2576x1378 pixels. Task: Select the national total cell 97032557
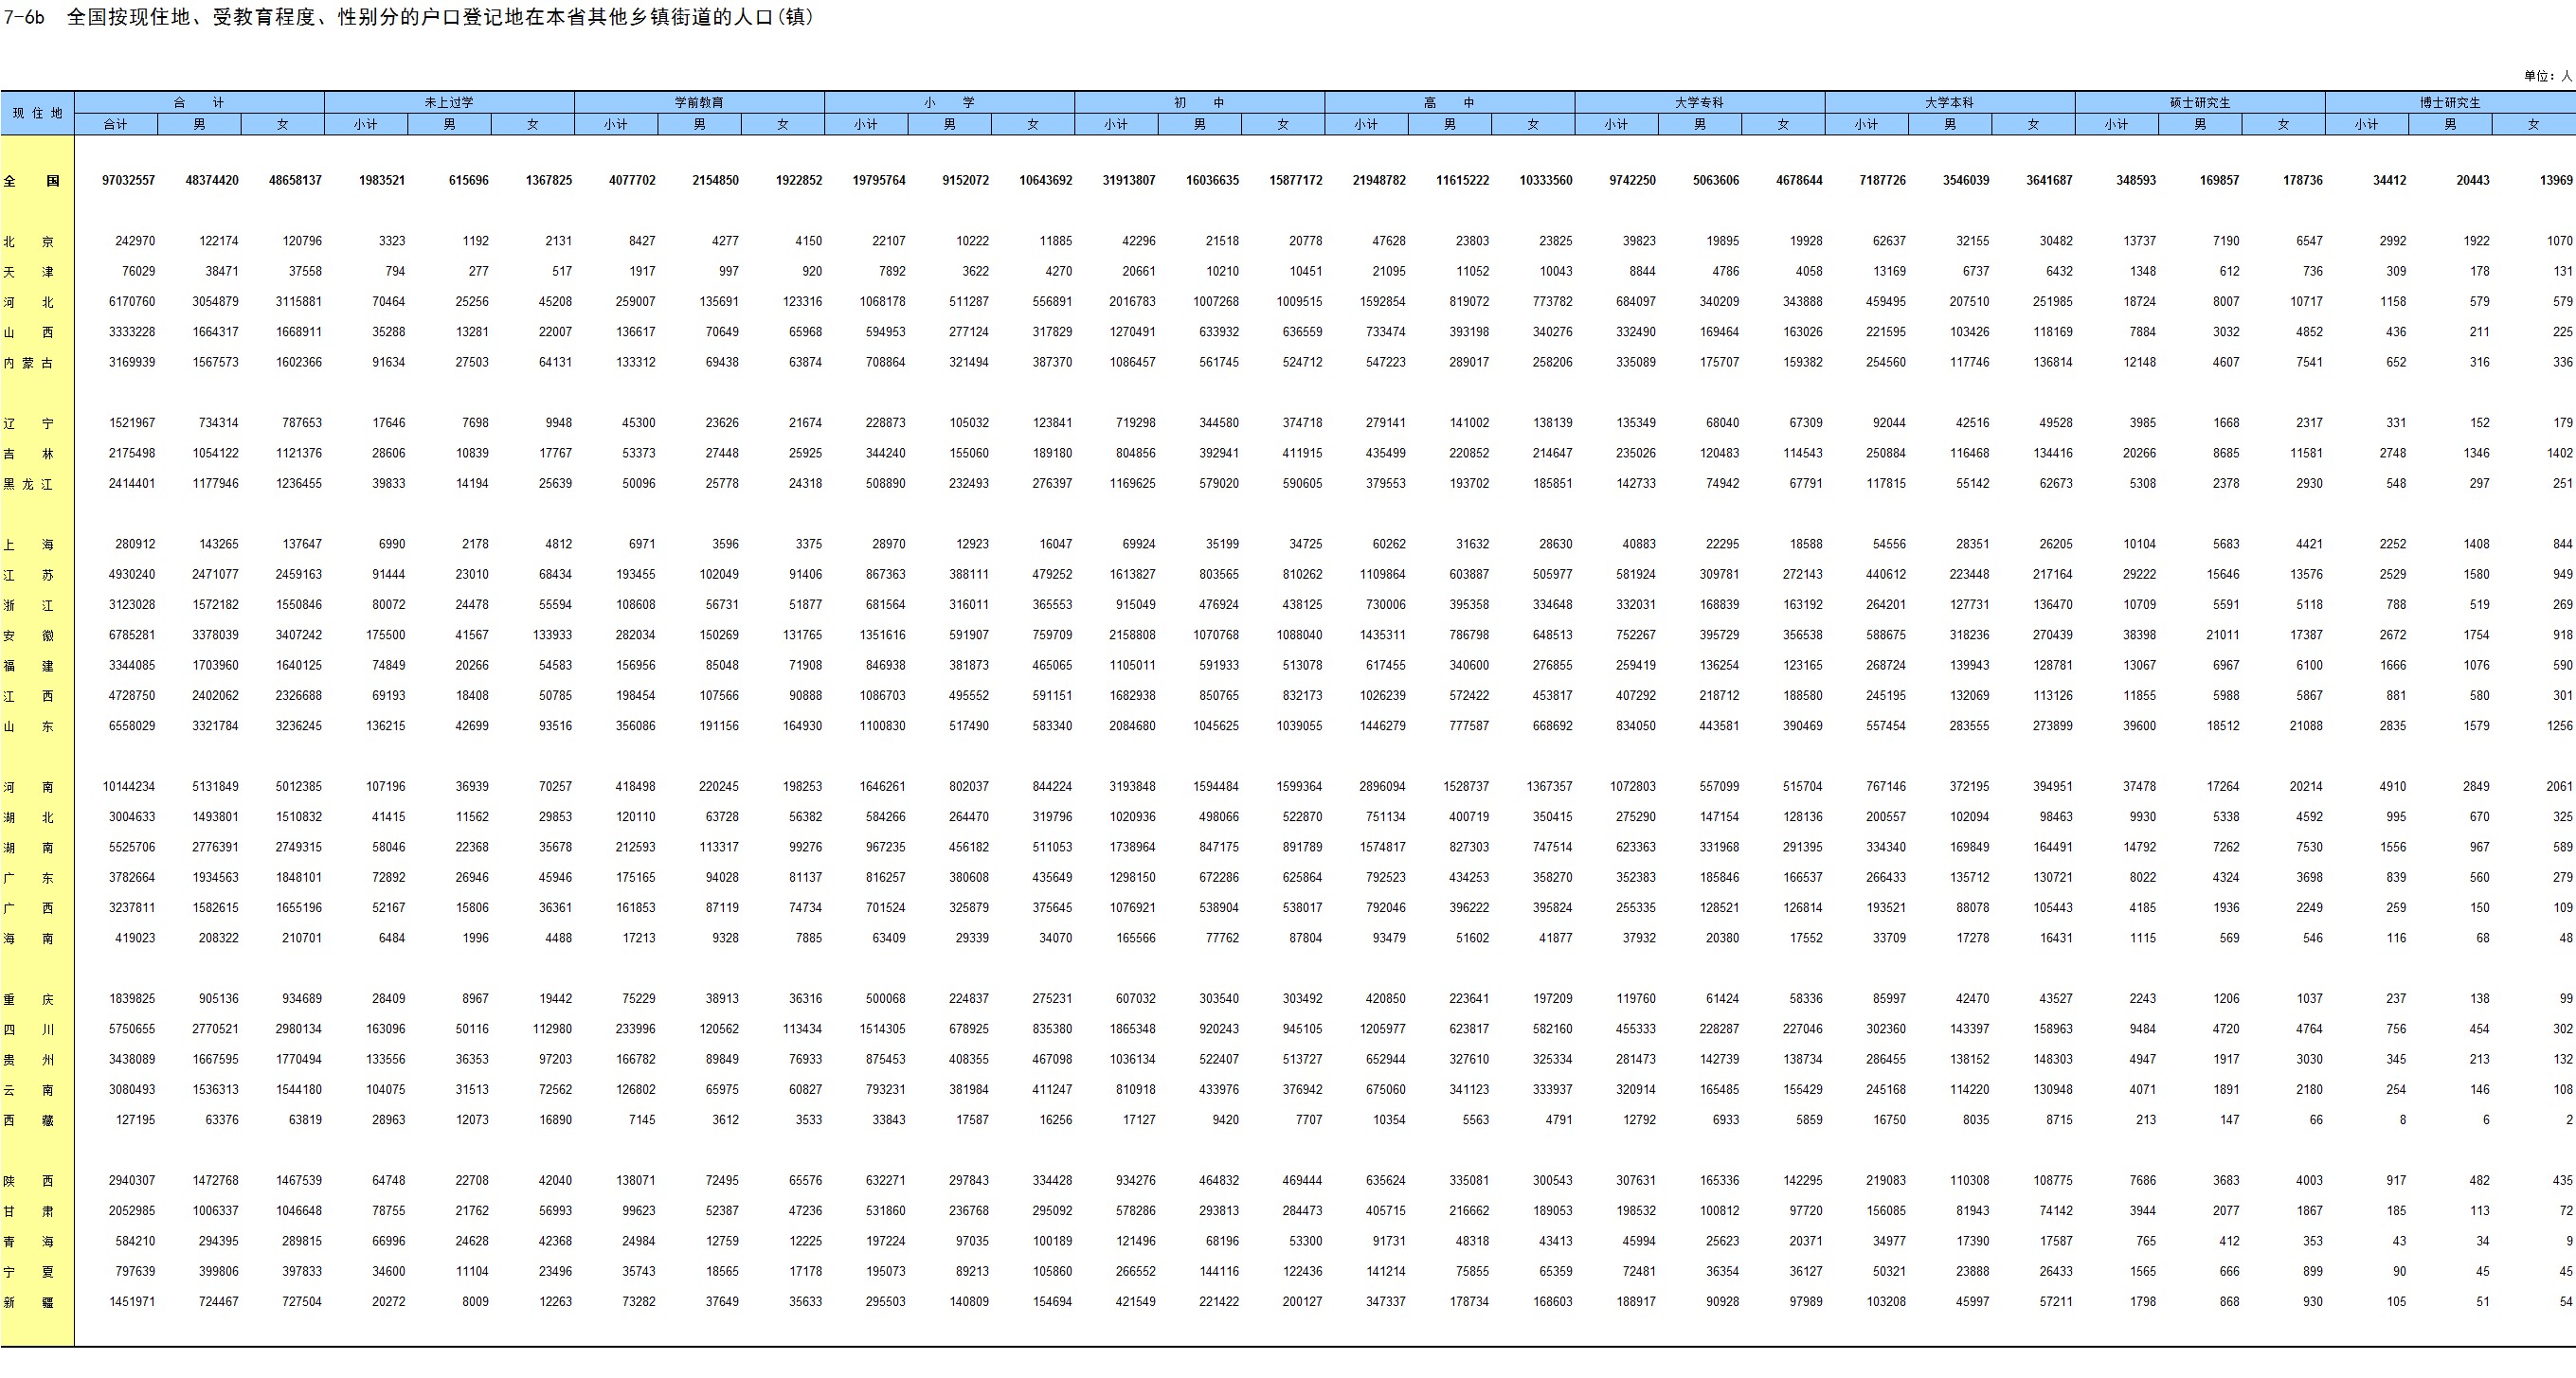pos(128,181)
